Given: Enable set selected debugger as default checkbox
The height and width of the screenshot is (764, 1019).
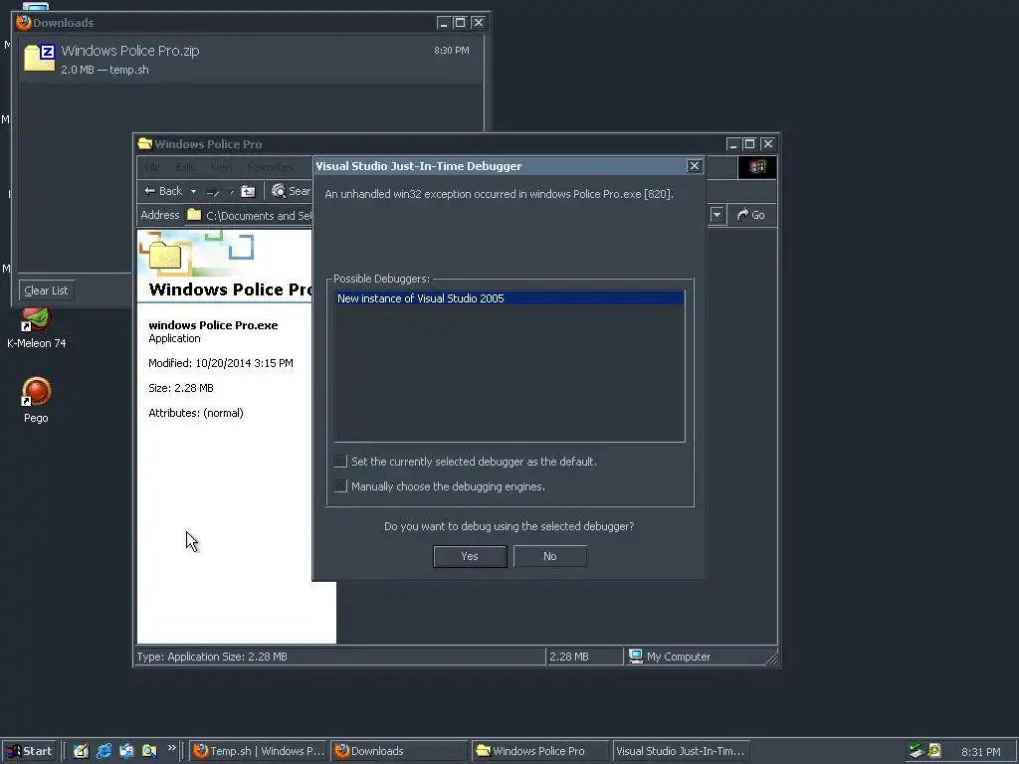Looking at the screenshot, I should [340, 462].
